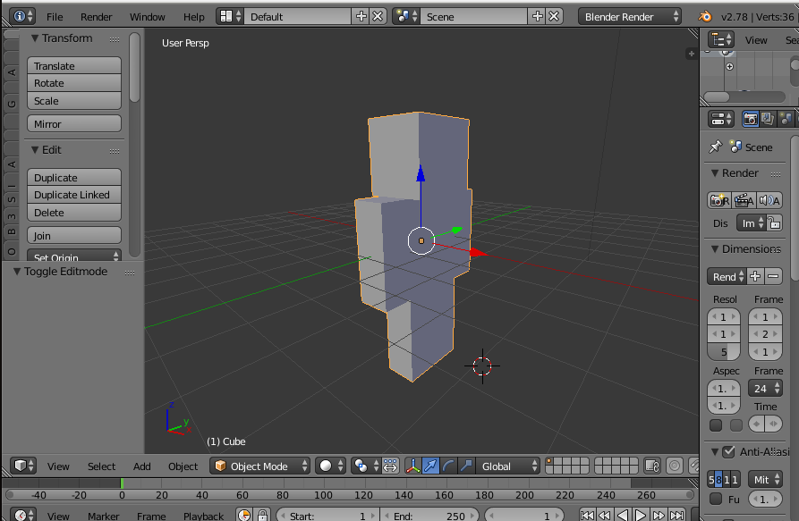Open the Object Mode dropdown
This screenshot has width=799, height=521.
tap(259, 466)
